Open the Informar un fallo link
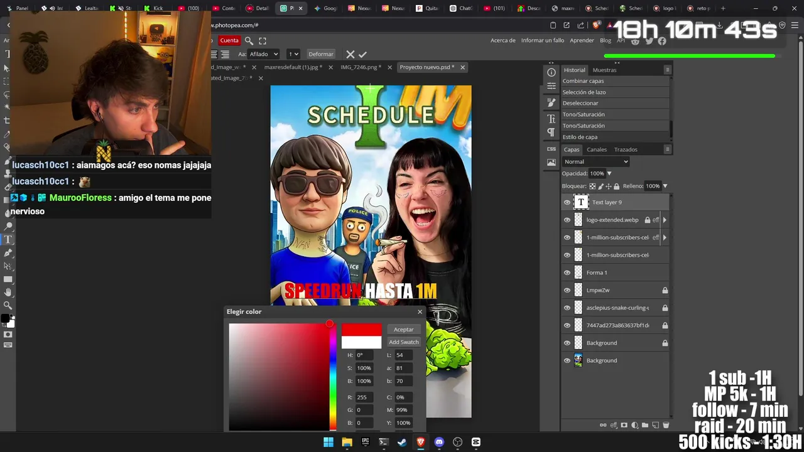The width and height of the screenshot is (804, 452). click(543, 40)
